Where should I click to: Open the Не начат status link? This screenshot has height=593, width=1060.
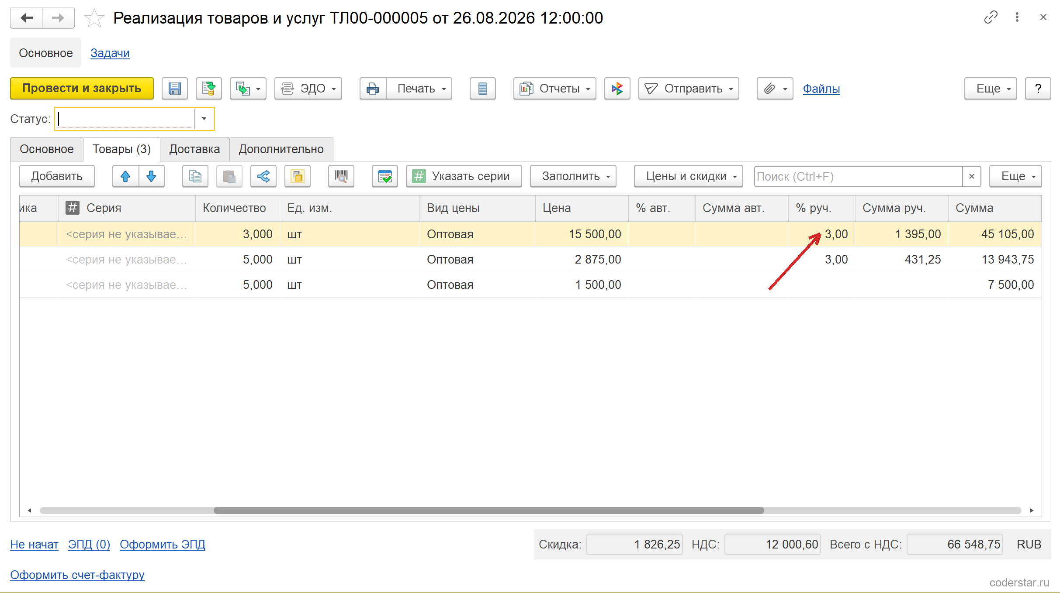[34, 545]
